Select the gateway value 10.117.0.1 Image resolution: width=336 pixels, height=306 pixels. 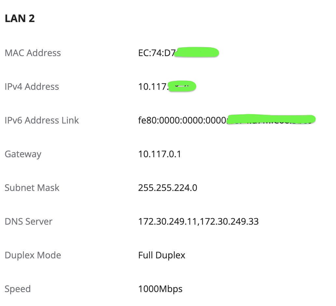click(x=160, y=154)
